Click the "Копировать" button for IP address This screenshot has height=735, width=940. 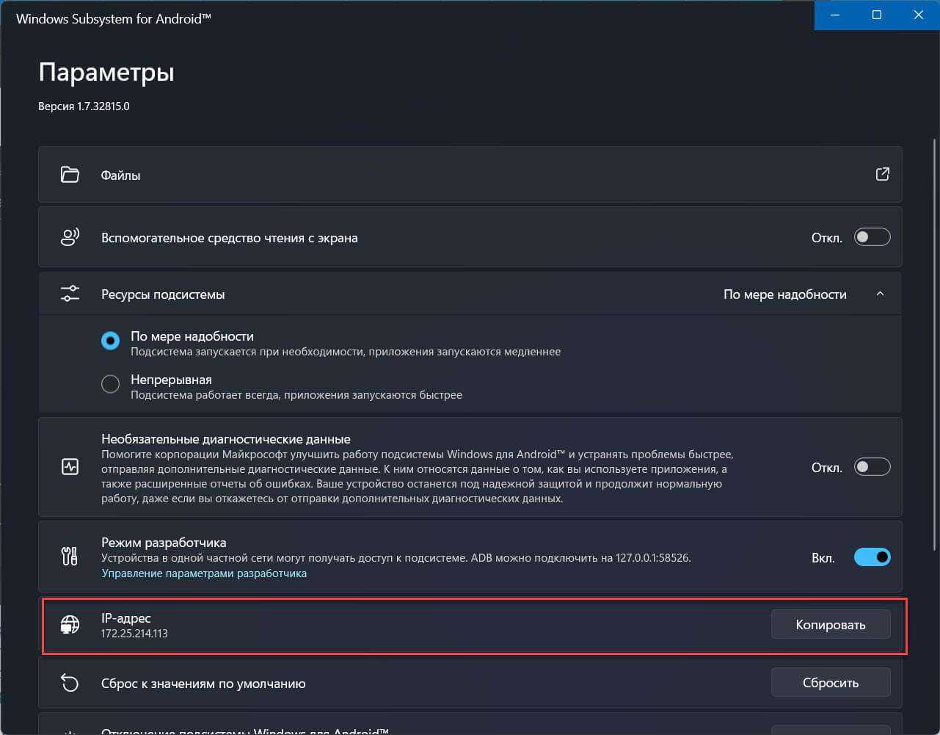(x=831, y=625)
